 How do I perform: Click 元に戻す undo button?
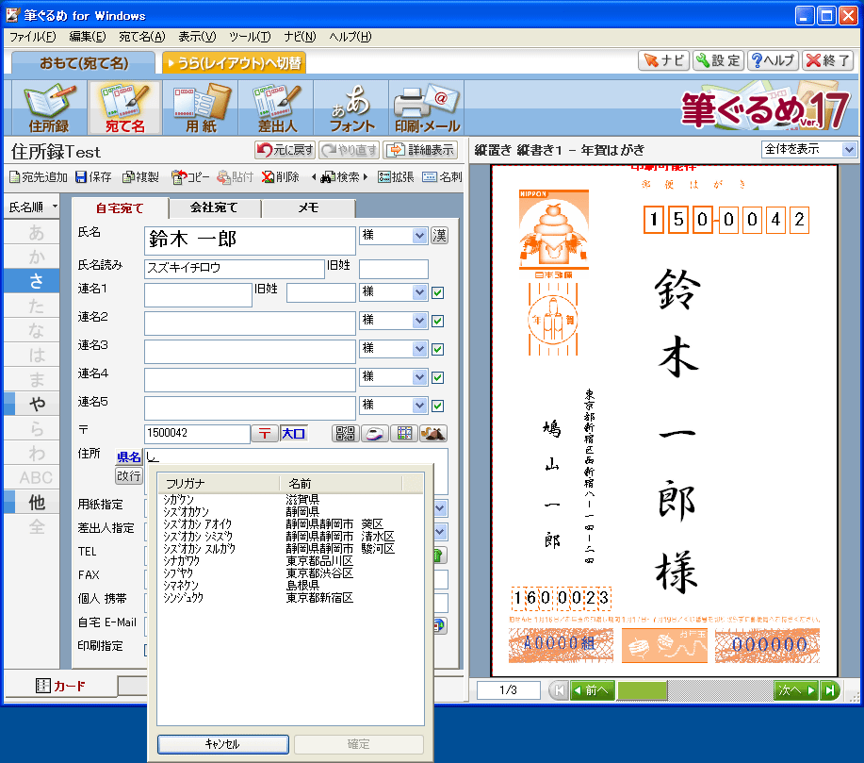(x=285, y=150)
